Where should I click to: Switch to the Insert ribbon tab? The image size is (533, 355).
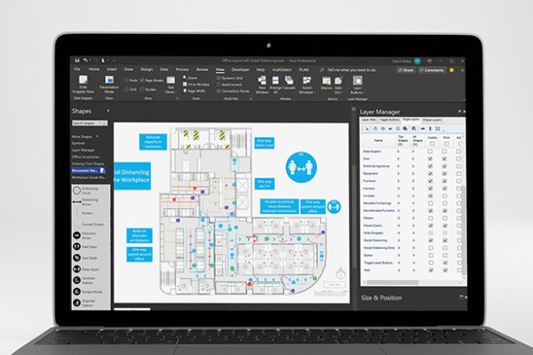click(x=112, y=69)
